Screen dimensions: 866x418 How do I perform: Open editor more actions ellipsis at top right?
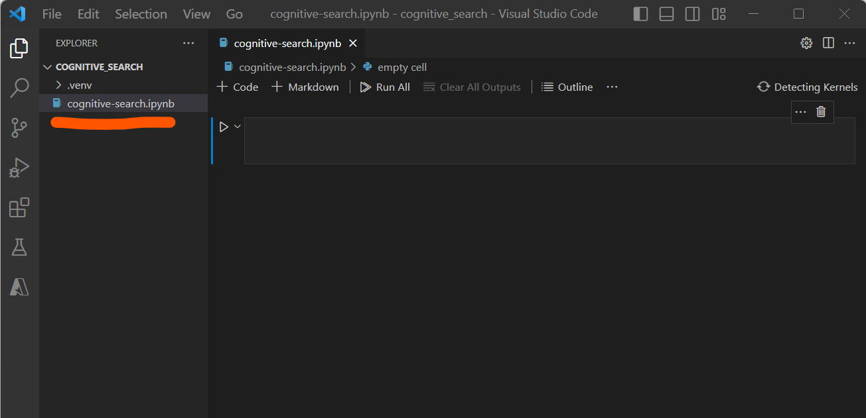pos(849,43)
